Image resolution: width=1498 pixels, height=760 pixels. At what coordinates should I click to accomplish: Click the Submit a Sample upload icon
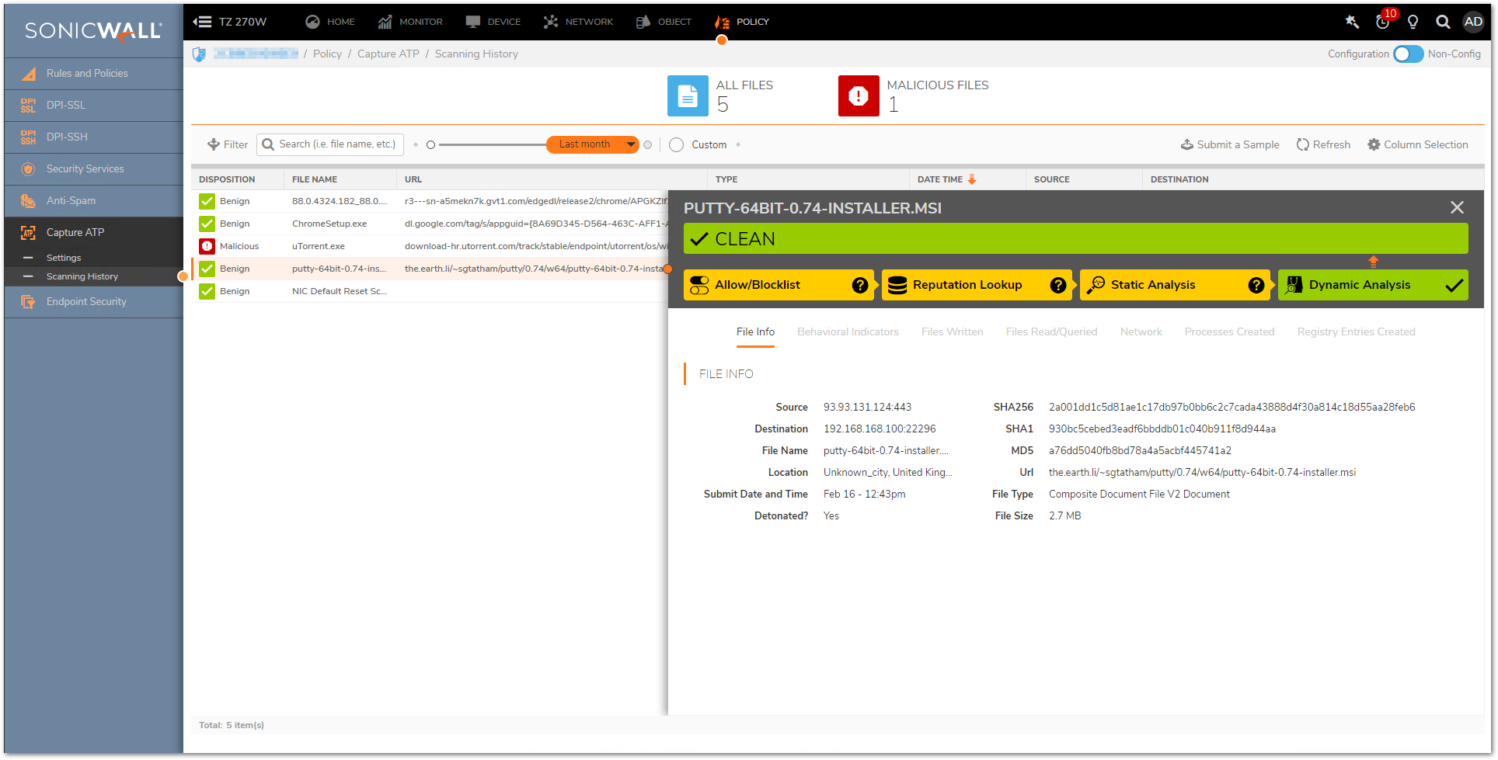pos(1186,144)
